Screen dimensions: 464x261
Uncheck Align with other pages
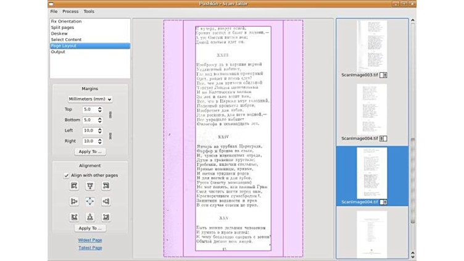(x=66, y=175)
